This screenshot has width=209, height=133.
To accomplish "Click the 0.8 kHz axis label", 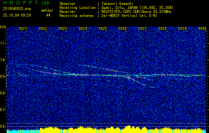I will 3,93.
